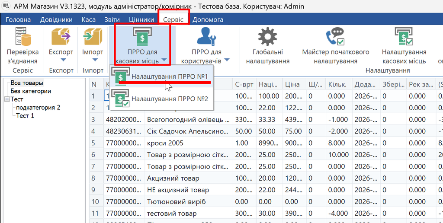Click the Імпорт box icon

[93, 36]
